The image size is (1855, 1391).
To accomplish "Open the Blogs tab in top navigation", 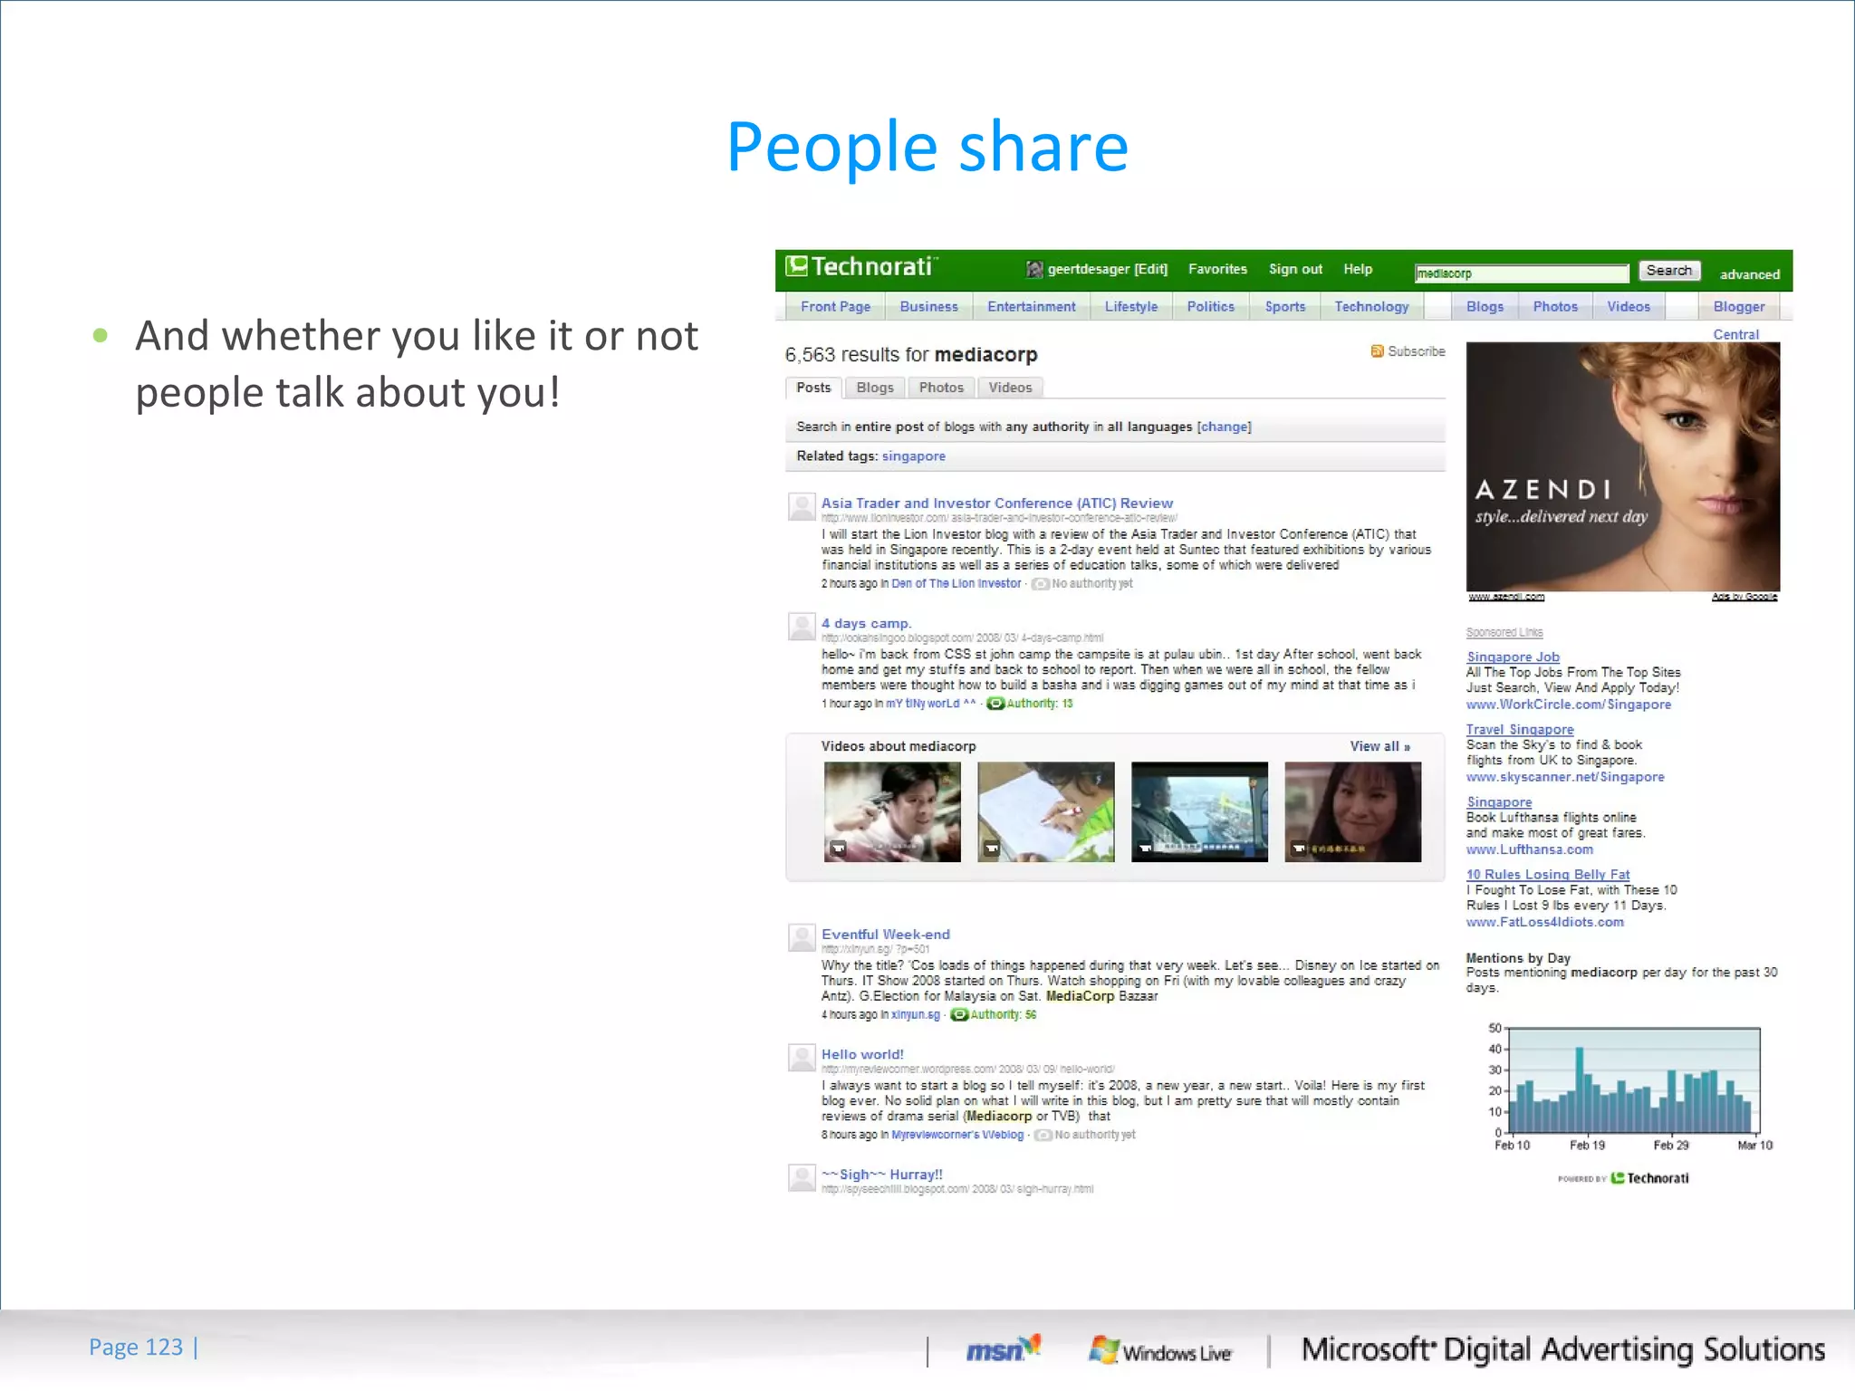I will click(1485, 307).
